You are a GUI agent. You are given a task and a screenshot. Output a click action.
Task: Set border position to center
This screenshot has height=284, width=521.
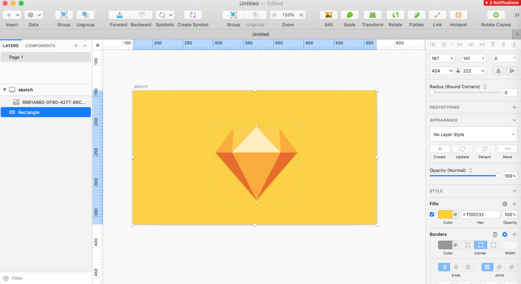tap(480, 245)
